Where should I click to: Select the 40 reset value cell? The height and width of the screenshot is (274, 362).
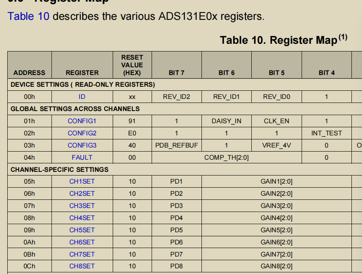(x=132, y=146)
